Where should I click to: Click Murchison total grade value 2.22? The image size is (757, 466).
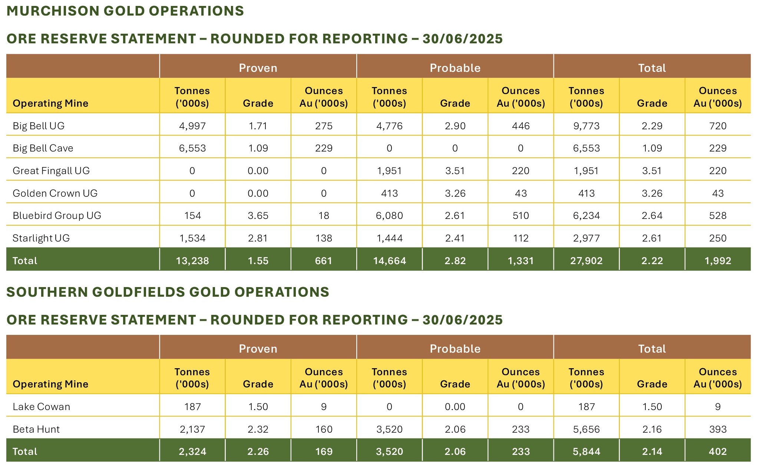(x=652, y=261)
